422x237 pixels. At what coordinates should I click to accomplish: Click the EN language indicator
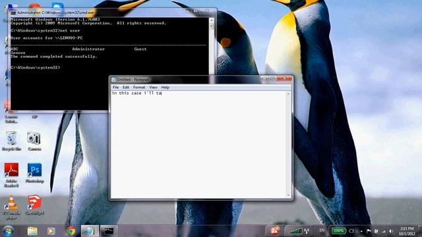pyautogui.click(x=322, y=230)
